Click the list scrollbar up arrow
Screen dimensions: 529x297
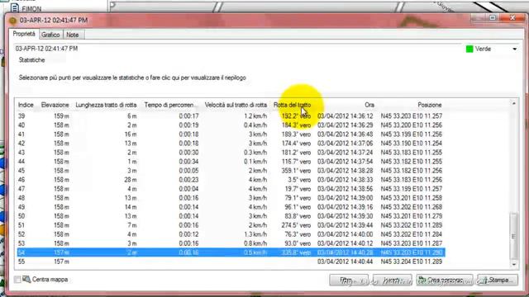point(514,103)
